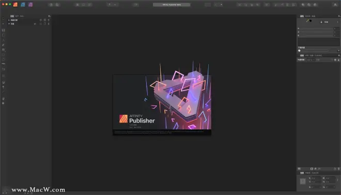
Task: Click the Mask Layer icon below Layers
Action: [x=312, y=169]
